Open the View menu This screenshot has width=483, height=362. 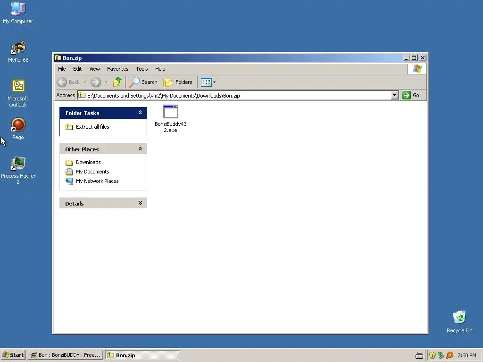point(94,69)
